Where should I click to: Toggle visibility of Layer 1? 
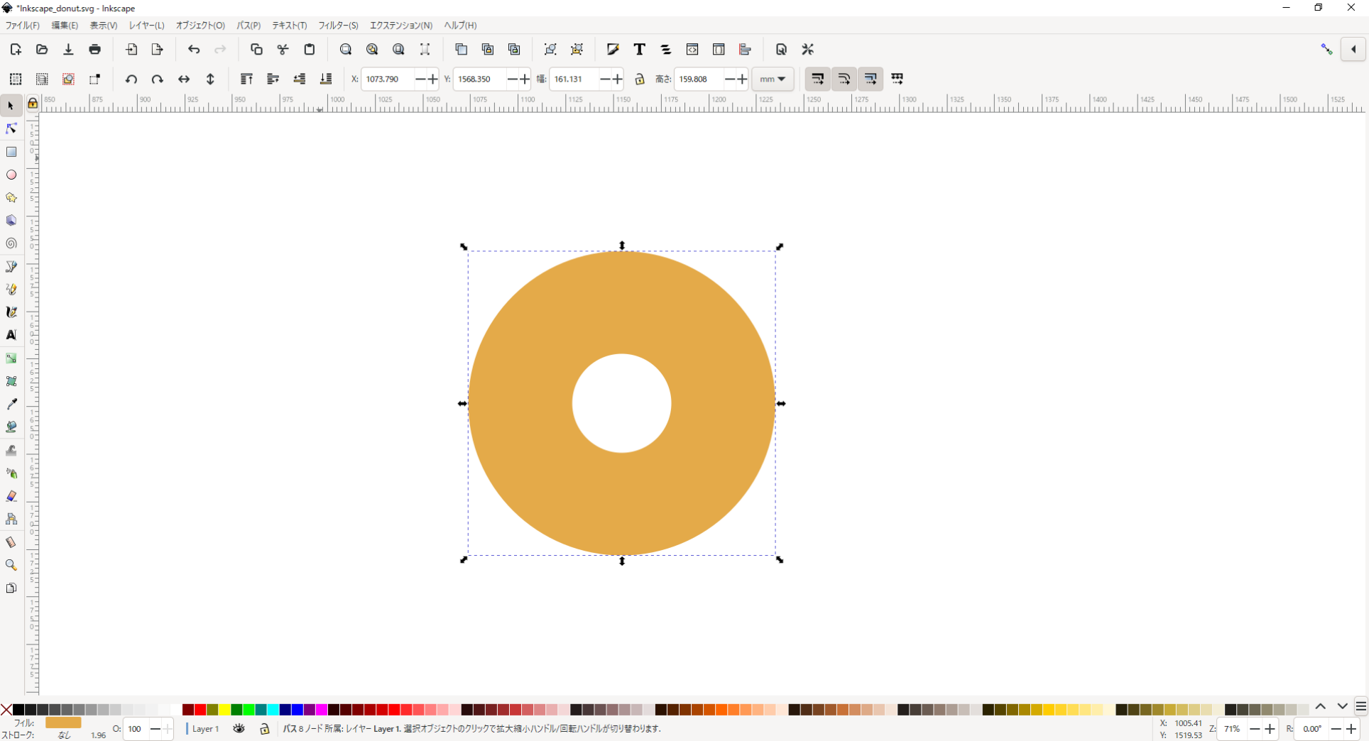point(238,728)
